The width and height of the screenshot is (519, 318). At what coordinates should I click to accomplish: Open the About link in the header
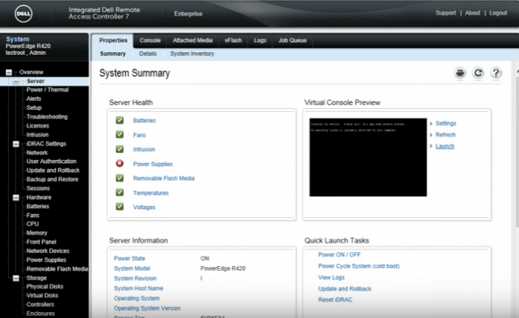click(472, 13)
